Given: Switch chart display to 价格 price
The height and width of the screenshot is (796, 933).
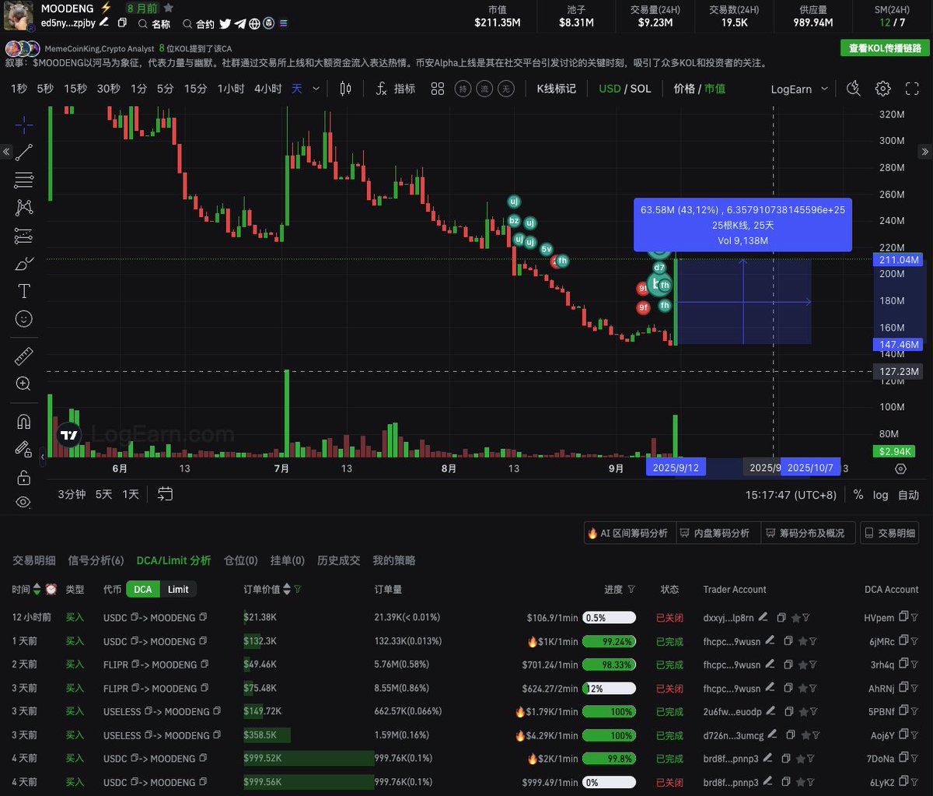Looking at the screenshot, I should click(x=684, y=89).
